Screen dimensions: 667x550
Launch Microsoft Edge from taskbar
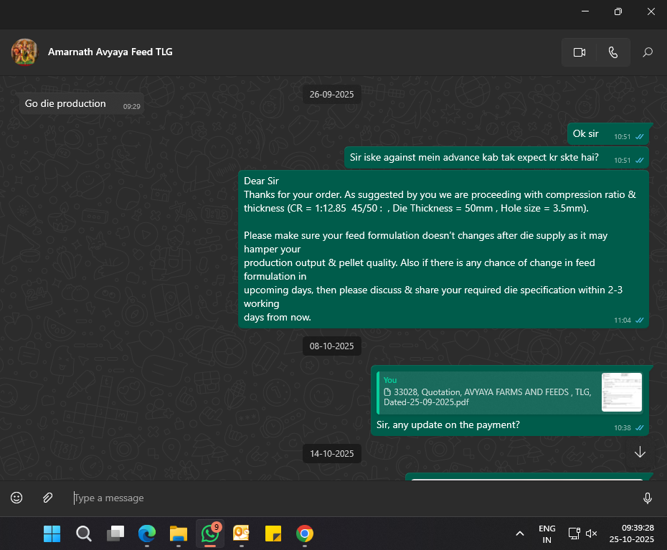[147, 534]
